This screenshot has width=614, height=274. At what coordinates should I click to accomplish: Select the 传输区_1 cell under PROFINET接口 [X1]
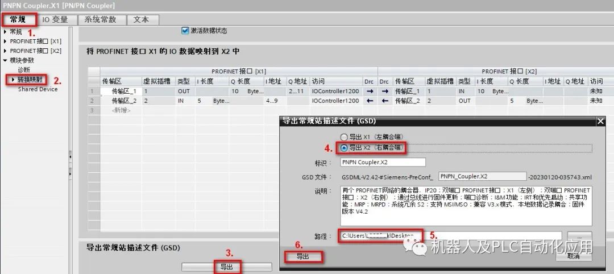(121, 91)
